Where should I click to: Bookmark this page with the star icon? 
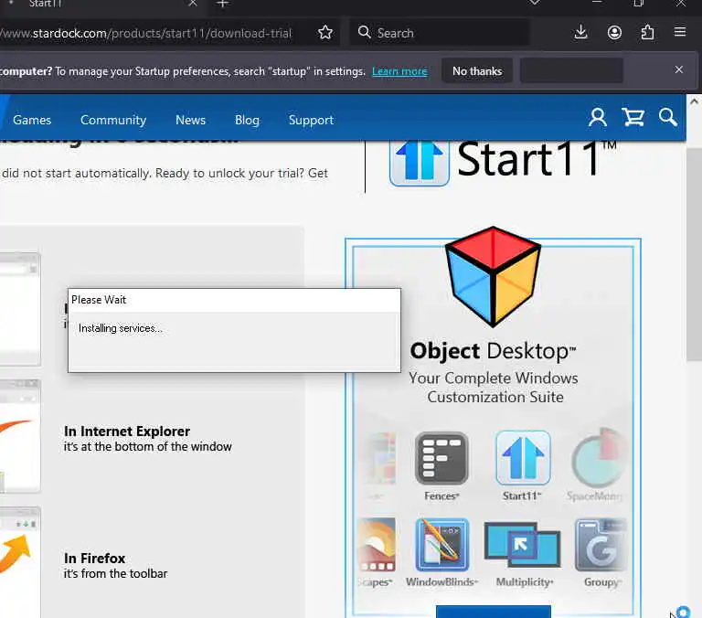pos(325,32)
